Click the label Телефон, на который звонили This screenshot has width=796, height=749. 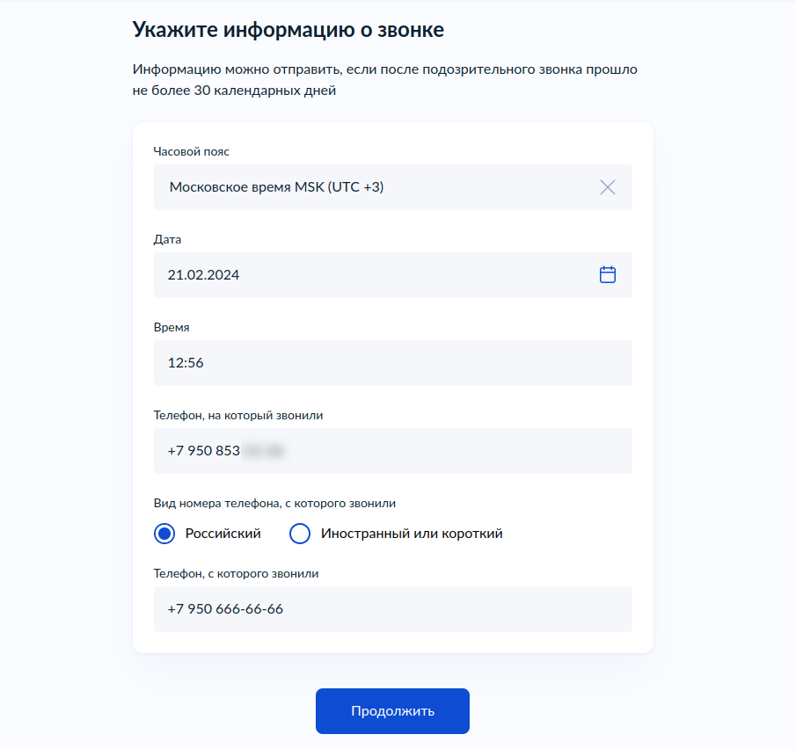click(238, 415)
